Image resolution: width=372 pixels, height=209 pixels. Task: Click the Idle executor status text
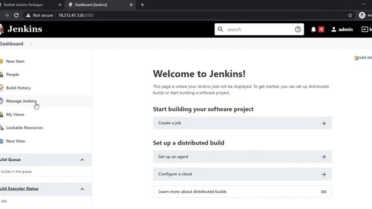[x=4, y=201]
